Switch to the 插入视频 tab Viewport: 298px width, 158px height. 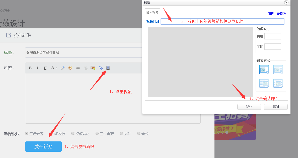point(153,12)
